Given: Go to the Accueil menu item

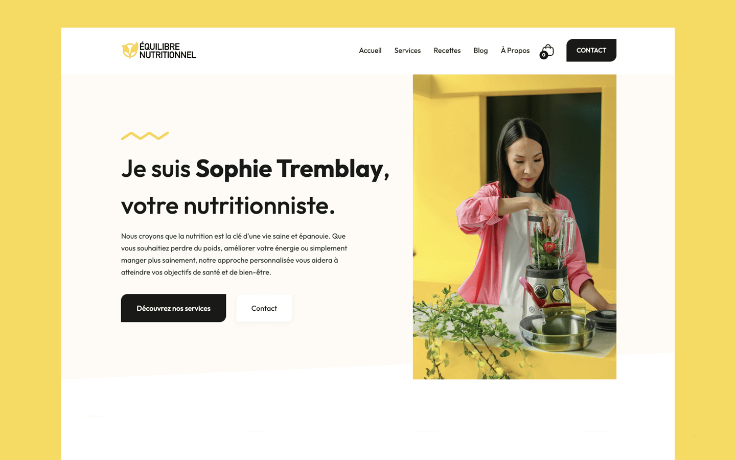Looking at the screenshot, I should point(370,51).
